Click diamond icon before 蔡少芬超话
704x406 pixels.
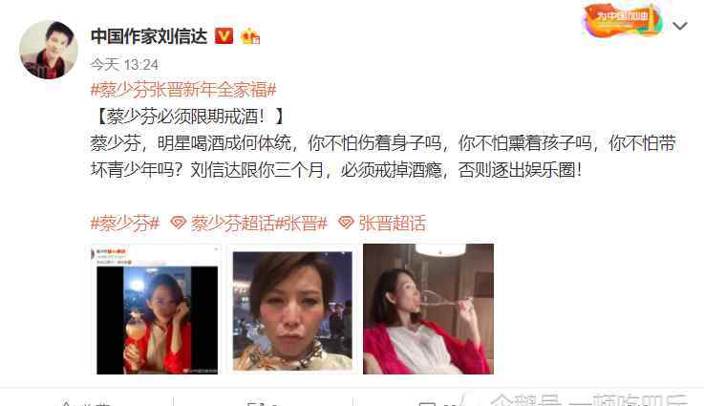179,223
